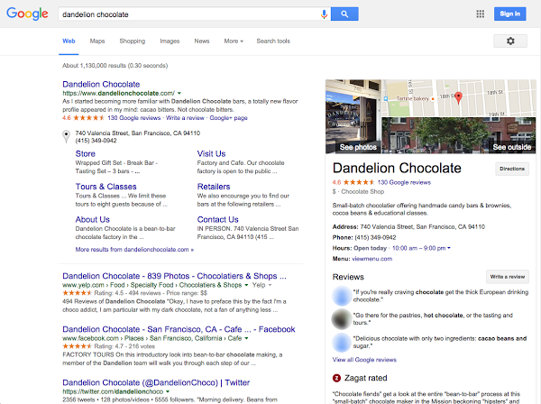Open 130 Google reviews in knowledge panel
This screenshot has height=404, width=541.
click(x=404, y=182)
